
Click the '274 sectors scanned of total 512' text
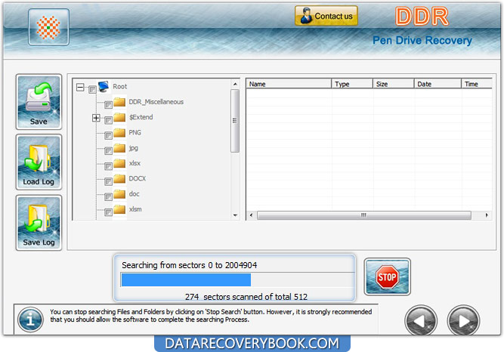click(246, 297)
